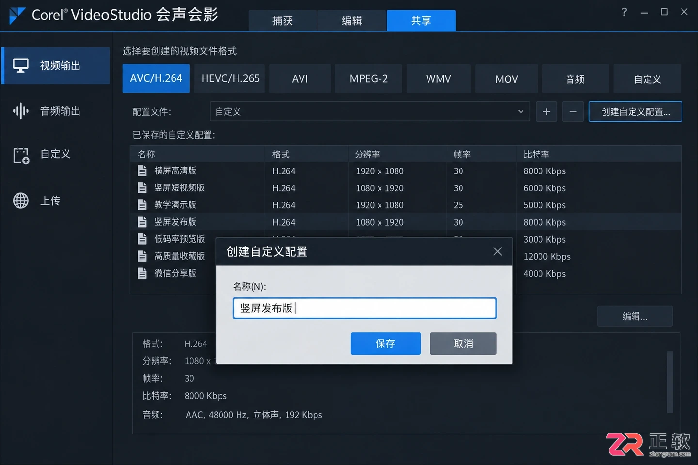Click the plus icon to add profile
This screenshot has width=698, height=465.
546,112
